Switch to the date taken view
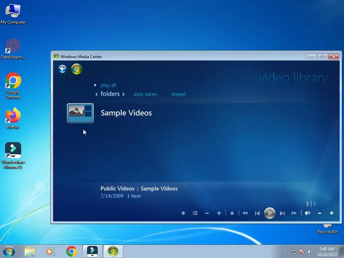The height and width of the screenshot is (258, 344). point(145,94)
